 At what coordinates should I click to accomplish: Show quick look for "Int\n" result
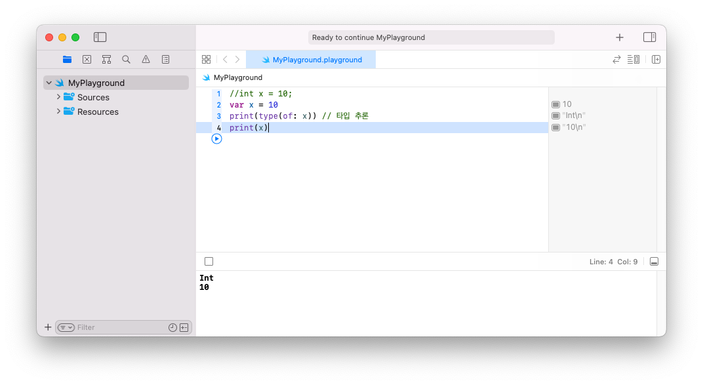pos(556,115)
